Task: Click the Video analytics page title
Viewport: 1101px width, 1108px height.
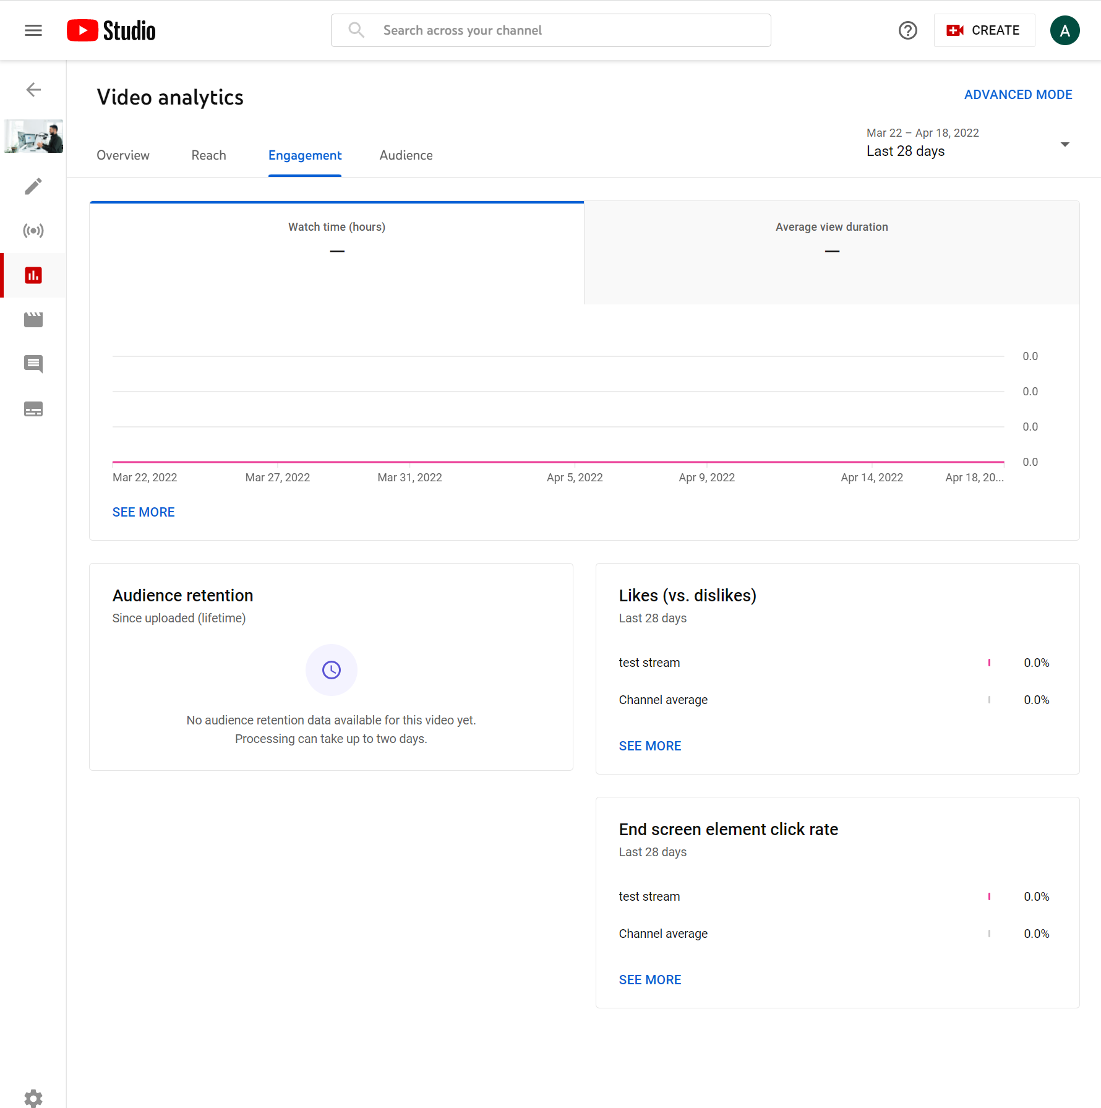Action: 170,97
